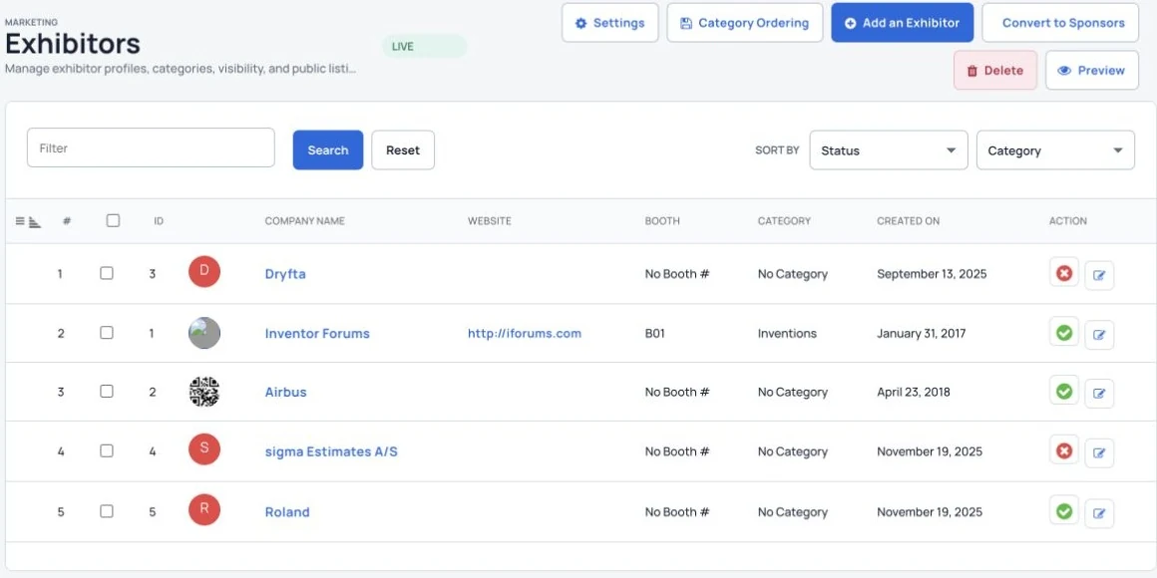Check the select-all checkbox in table header
Viewport: 1157px width, 578px height.
113,220
